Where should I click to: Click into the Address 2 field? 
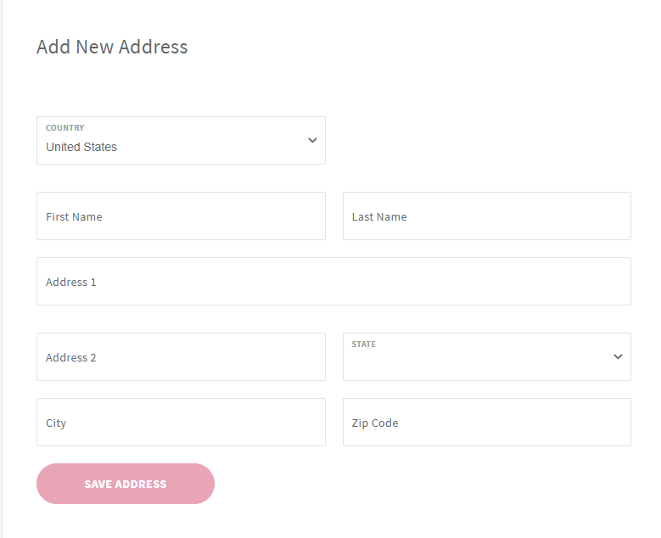(181, 356)
